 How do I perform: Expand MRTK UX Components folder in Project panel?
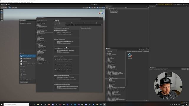coord(107,97)
